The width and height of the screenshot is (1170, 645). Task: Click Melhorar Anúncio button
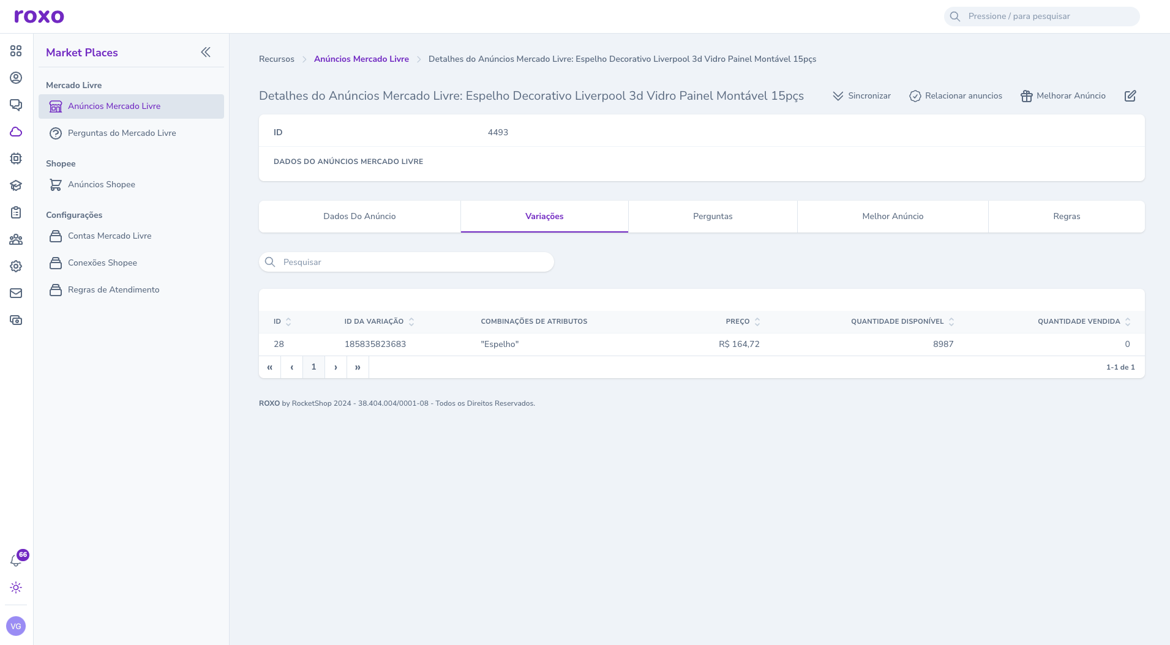(x=1063, y=95)
